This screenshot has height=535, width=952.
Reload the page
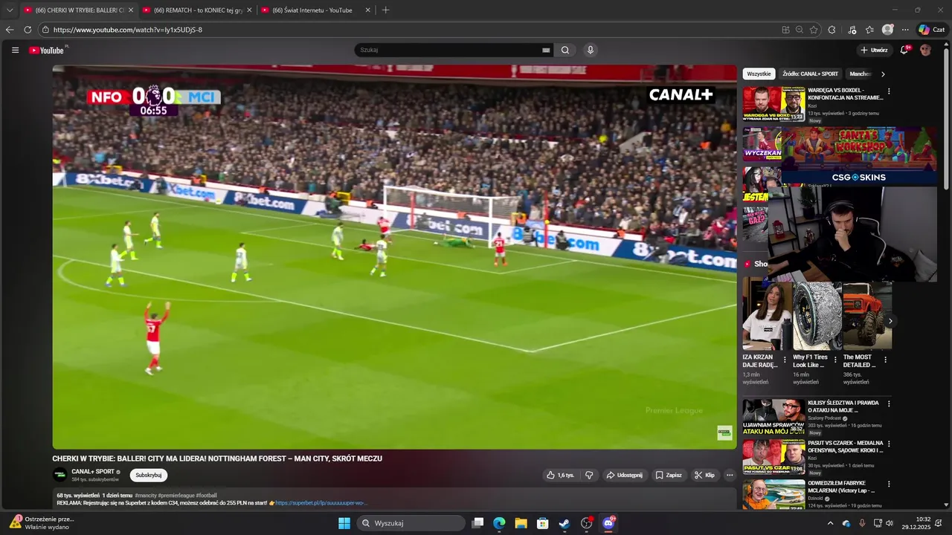[28, 30]
